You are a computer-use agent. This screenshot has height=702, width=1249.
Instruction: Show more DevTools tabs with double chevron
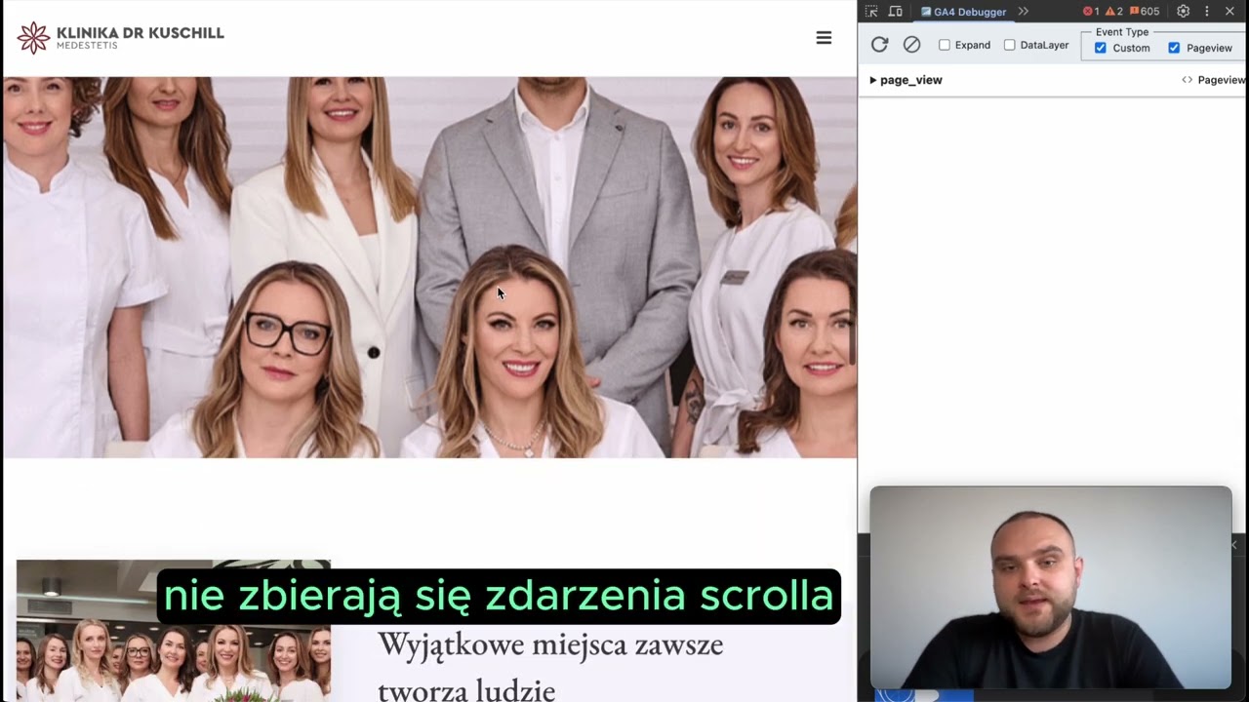pos(1023,12)
